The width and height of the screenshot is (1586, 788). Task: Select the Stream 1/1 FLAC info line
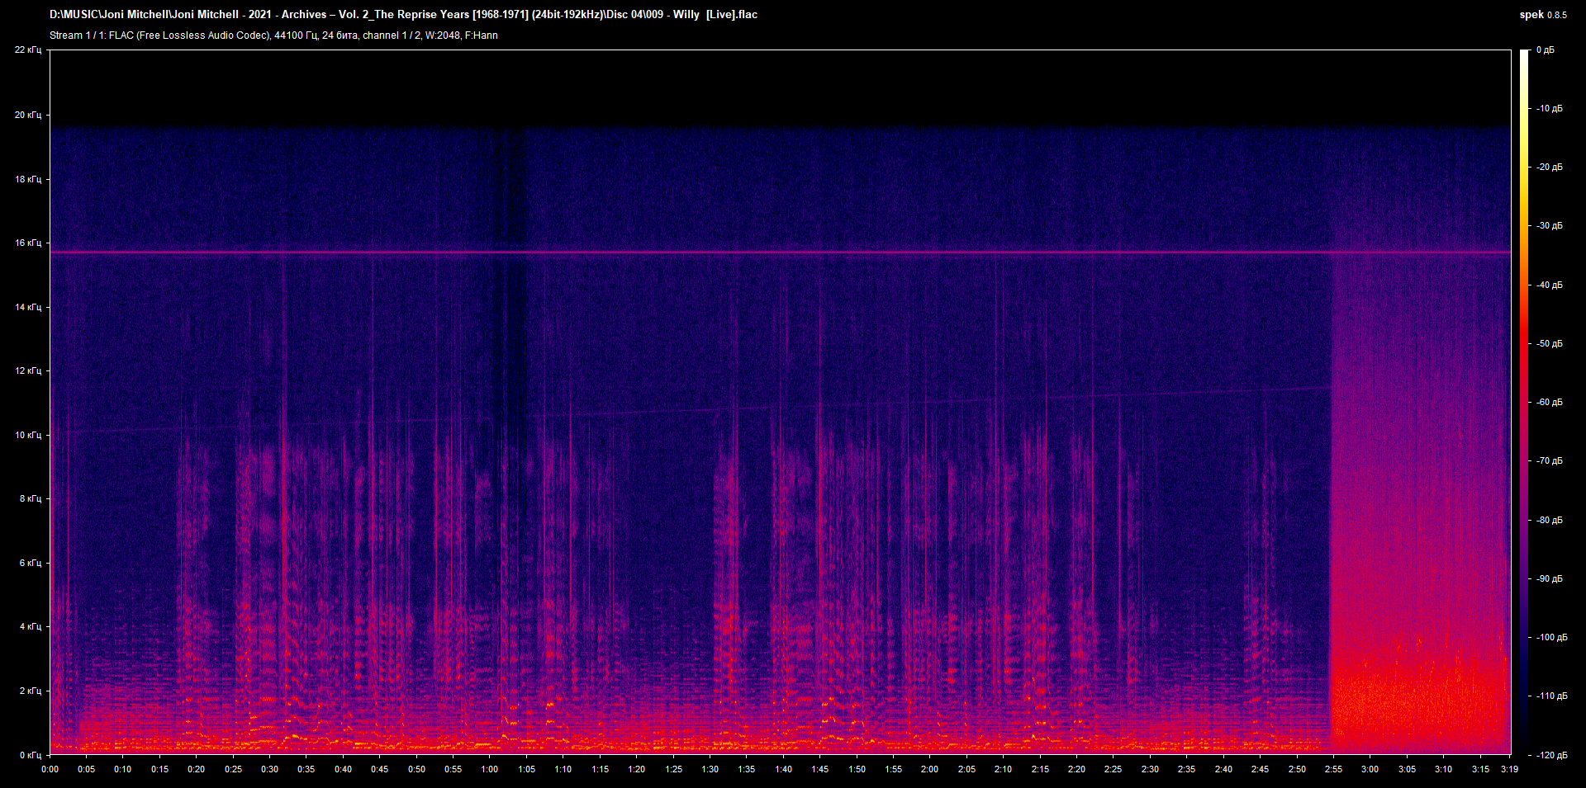pyautogui.click(x=273, y=35)
